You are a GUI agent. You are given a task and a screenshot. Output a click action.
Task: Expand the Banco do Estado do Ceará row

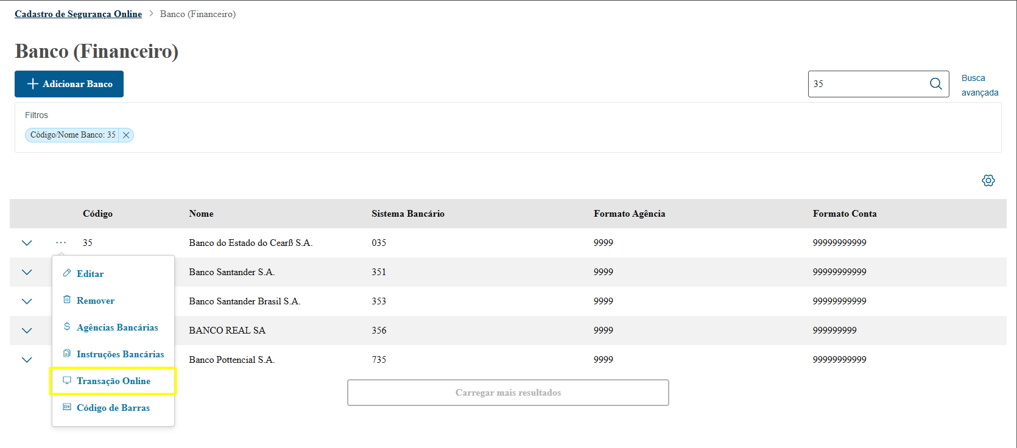point(27,243)
